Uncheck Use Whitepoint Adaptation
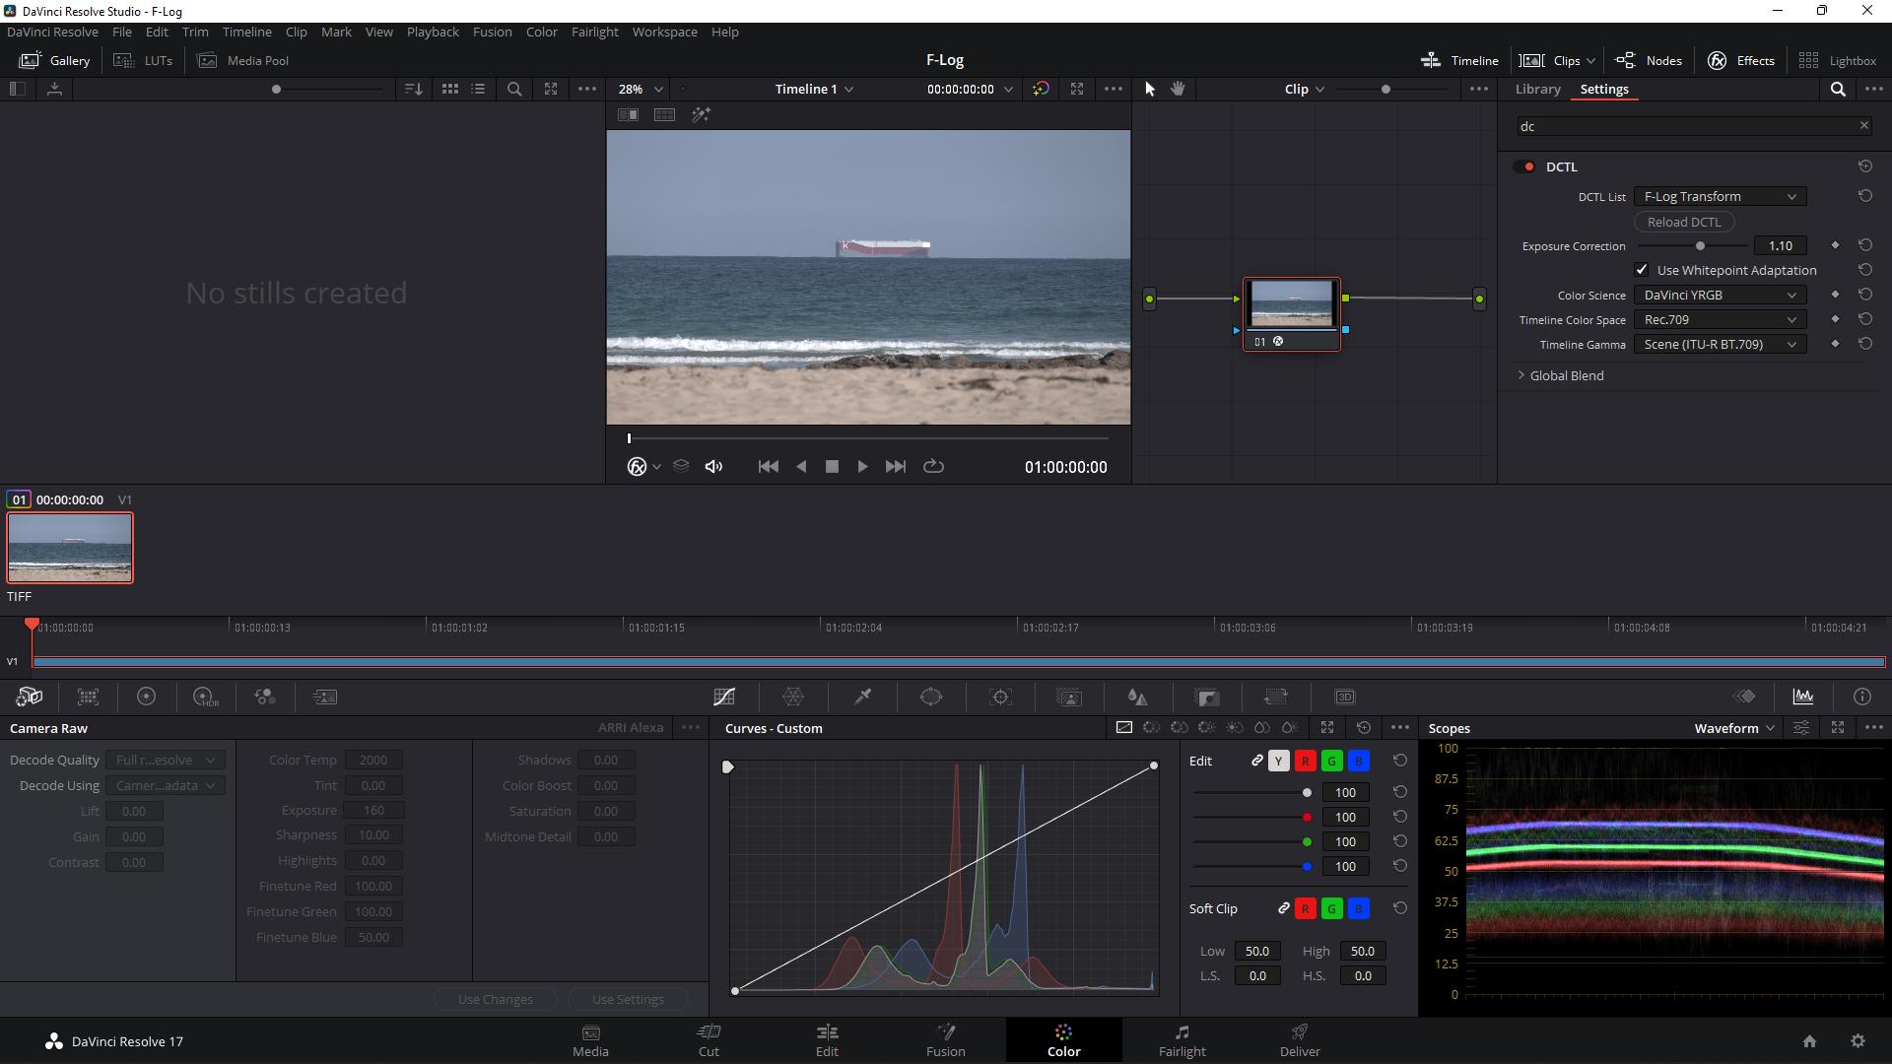1892x1064 pixels. (x=1642, y=270)
